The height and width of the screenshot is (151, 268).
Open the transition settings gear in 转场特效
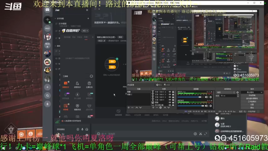(238, 93)
